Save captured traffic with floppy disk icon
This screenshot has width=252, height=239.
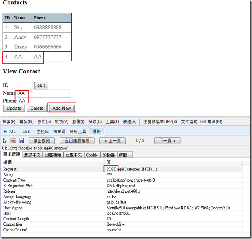pos(21,140)
